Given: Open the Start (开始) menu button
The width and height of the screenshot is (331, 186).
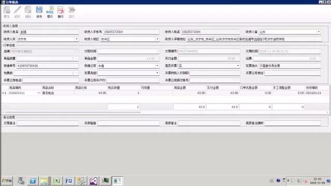Looking at the screenshot, I should point(7,181).
